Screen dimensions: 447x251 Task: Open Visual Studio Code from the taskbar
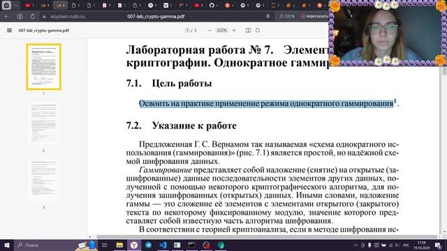[163, 245]
